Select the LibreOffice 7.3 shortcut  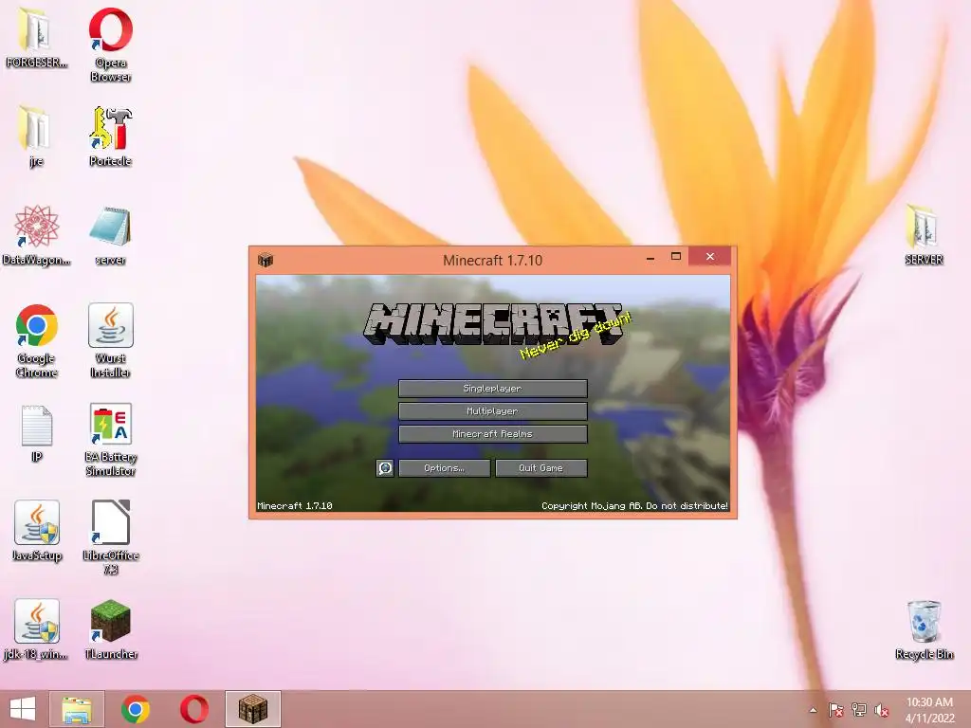(x=110, y=537)
